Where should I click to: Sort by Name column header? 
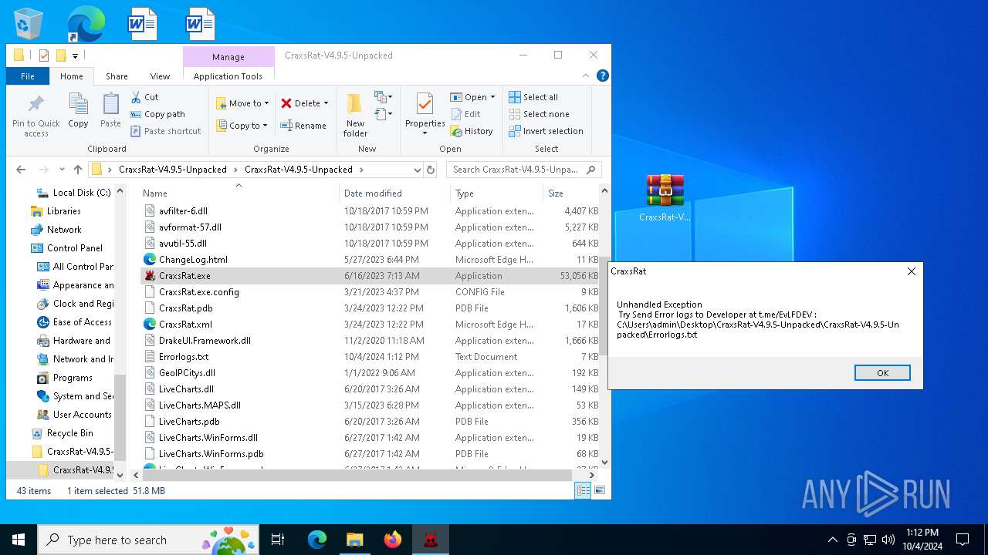(x=239, y=193)
